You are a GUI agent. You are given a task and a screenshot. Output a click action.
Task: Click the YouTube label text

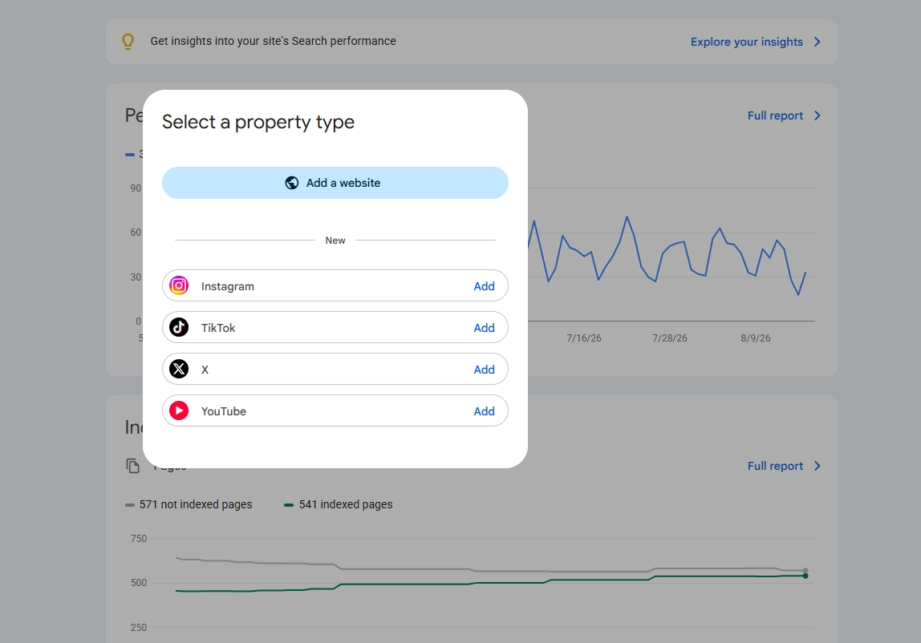click(x=224, y=411)
